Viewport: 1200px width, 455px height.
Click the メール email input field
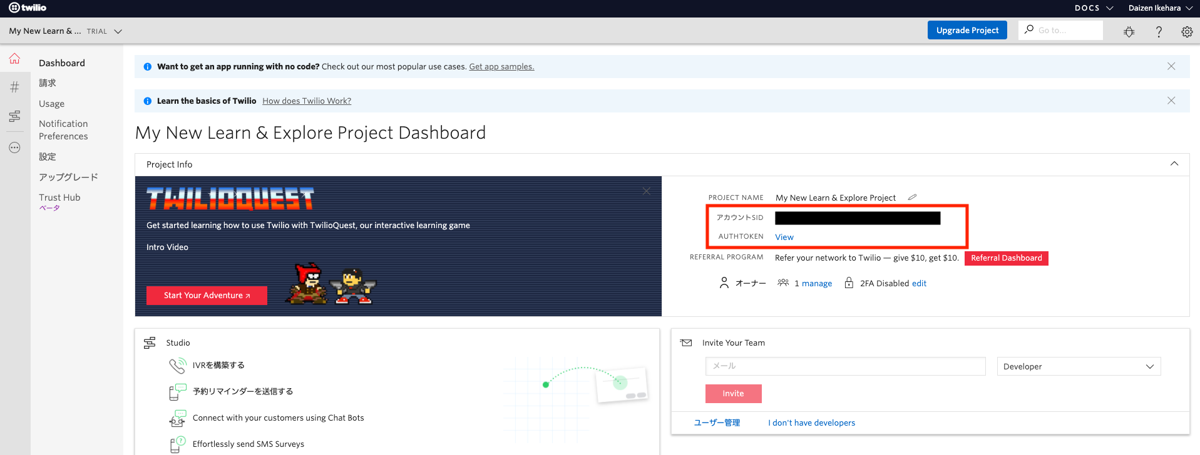[x=845, y=366]
